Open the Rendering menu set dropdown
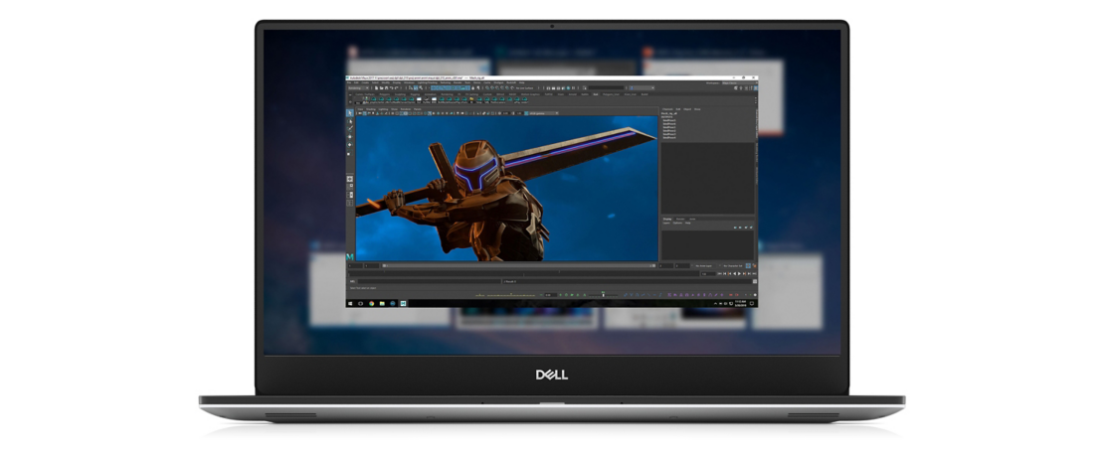Image resolution: width=1104 pixels, height=458 pixels. [x=358, y=88]
